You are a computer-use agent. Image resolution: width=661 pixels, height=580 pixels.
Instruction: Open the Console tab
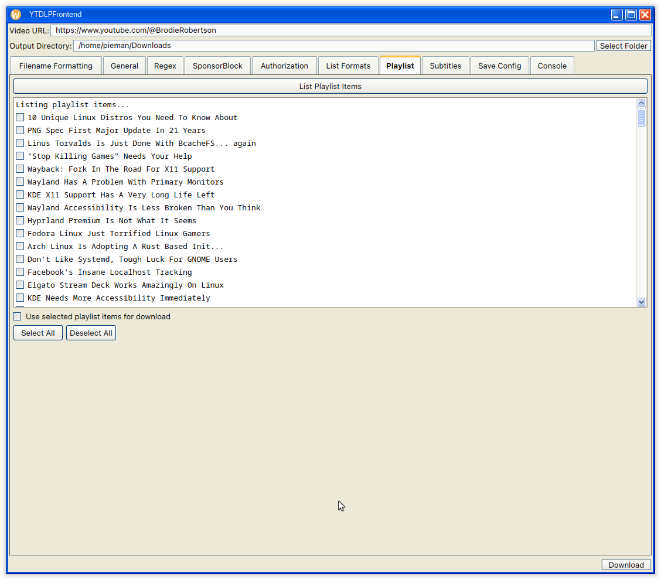[x=552, y=66]
